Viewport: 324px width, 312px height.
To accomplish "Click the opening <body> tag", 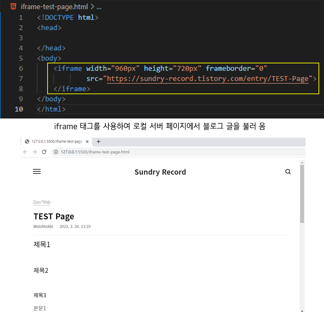I will [49, 58].
